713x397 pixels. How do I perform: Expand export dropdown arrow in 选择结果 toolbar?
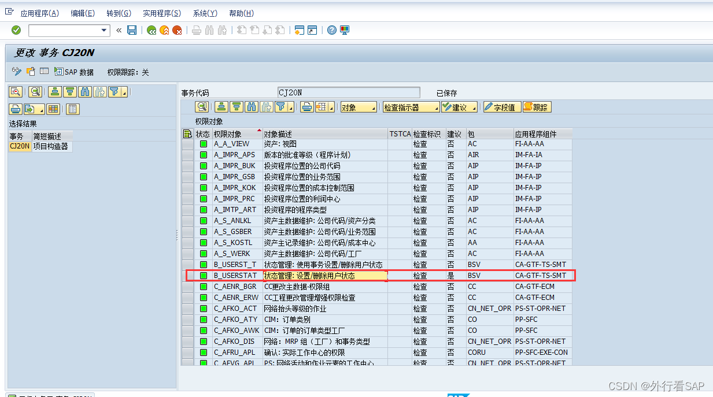41,109
